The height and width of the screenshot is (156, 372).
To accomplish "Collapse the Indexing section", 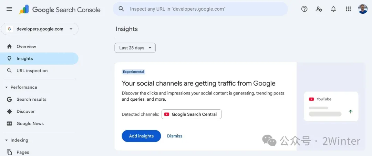I will point(17,140).
